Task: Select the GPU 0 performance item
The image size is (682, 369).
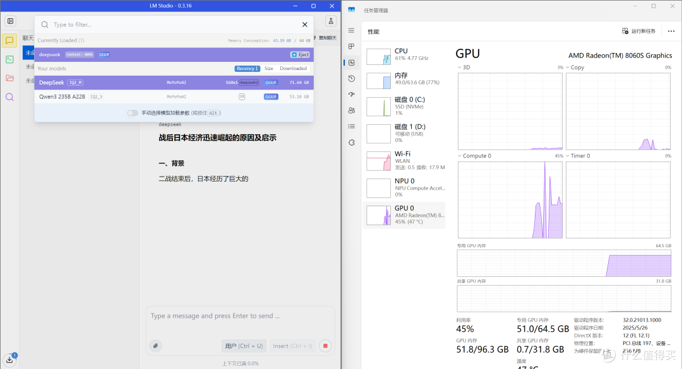Action: click(x=405, y=215)
